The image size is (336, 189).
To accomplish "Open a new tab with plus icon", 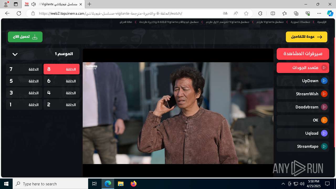I will coord(90,4).
